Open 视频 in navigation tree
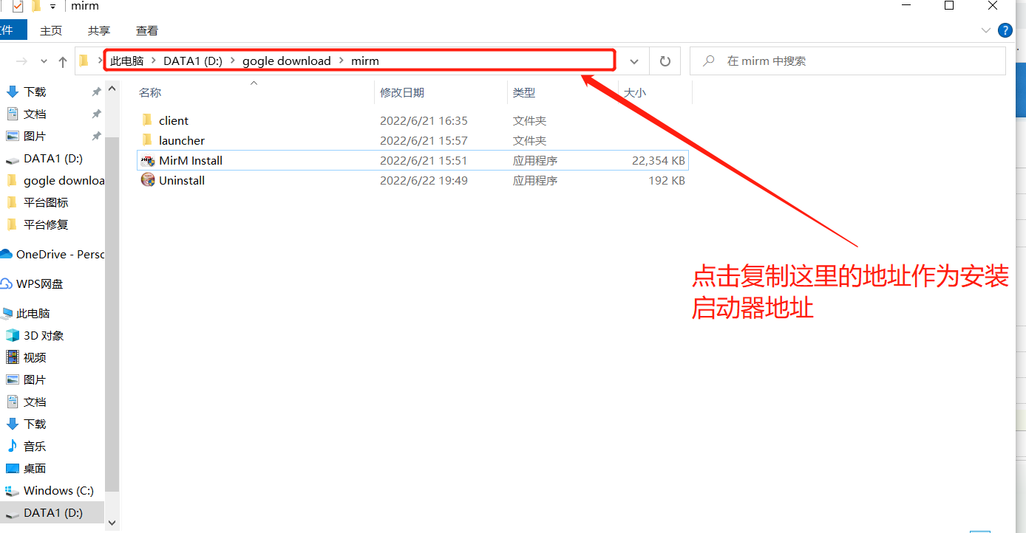The height and width of the screenshot is (533, 1026). (35, 357)
